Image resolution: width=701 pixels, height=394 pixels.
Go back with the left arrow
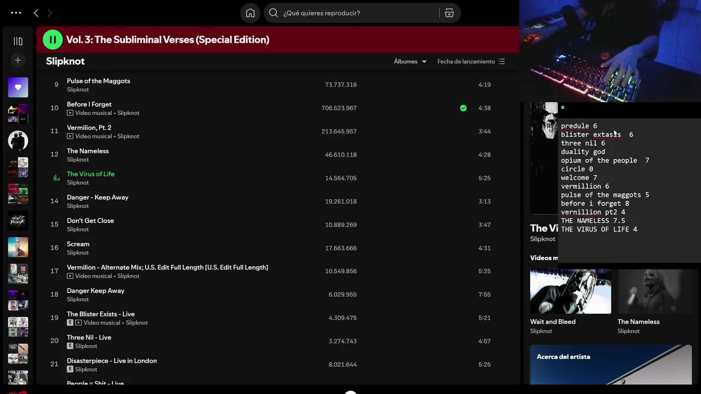tap(36, 13)
